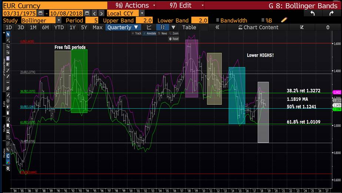Screen dimensions: 342x193
Task: Open the chart settings gear icon
Action: pyautogui.click(x=328, y=27)
